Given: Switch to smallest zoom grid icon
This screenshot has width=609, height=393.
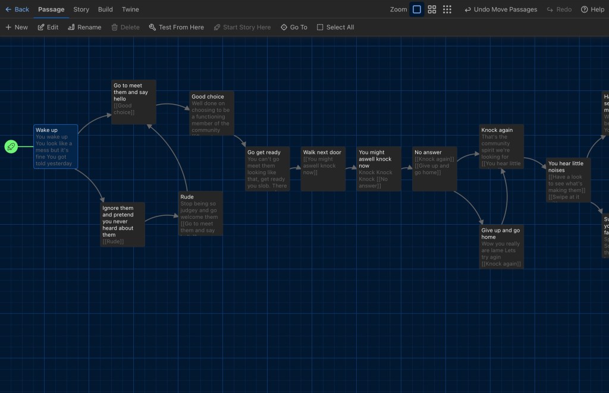Looking at the screenshot, I should [447, 10].
